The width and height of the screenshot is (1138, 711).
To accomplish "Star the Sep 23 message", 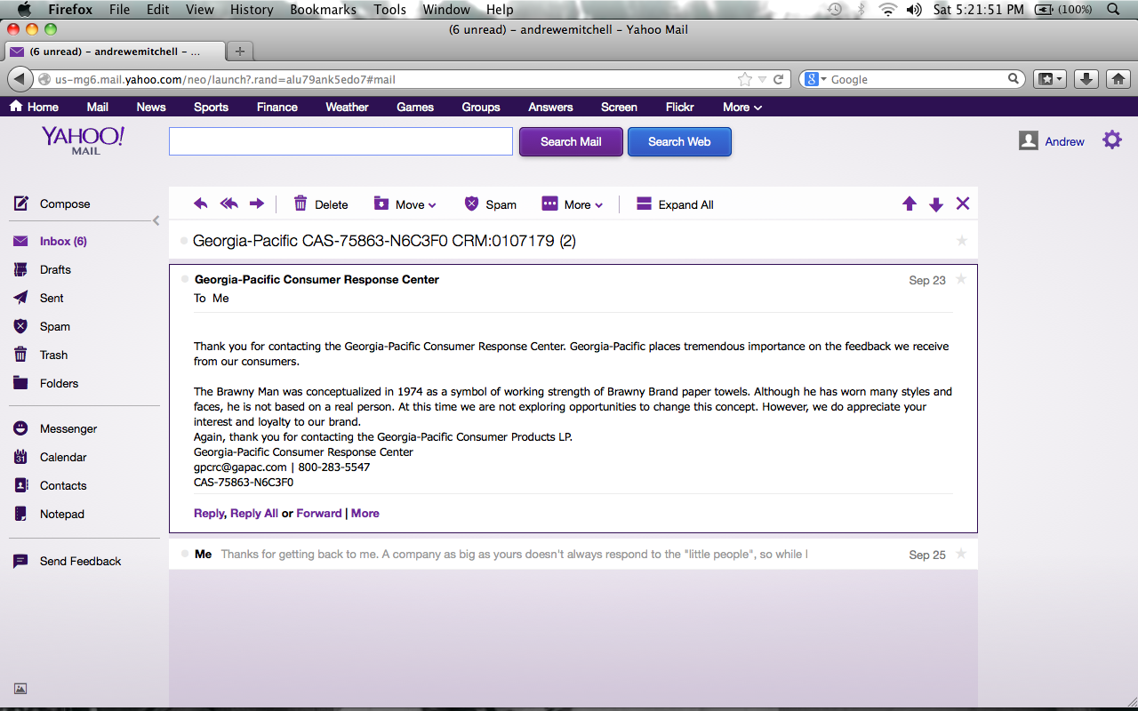I will (x=960, y=279).
